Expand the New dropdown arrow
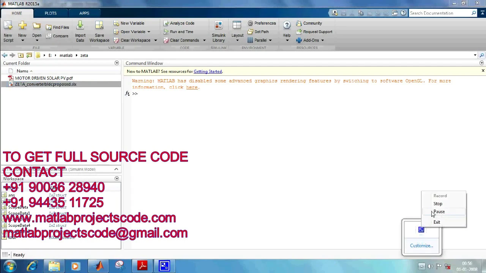Image resolution: width=486 pixels, height=273 pixels. click(22, 41)
